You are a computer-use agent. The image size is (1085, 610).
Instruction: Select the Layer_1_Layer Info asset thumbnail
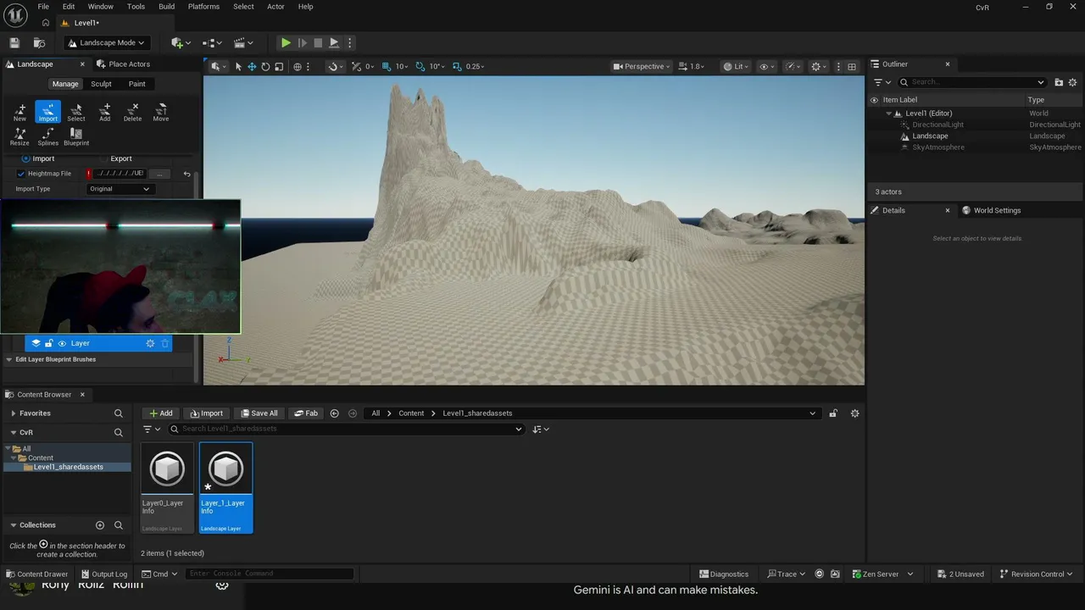coord(225,487)
